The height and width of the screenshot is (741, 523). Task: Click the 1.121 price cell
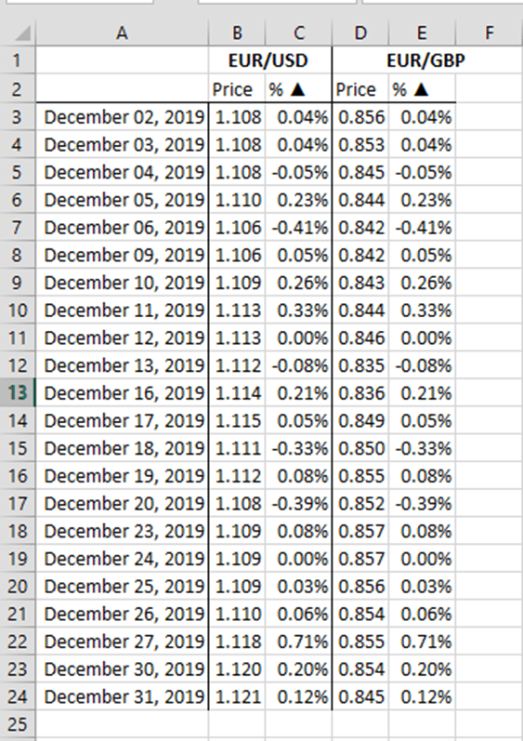(x=237, y=696)
